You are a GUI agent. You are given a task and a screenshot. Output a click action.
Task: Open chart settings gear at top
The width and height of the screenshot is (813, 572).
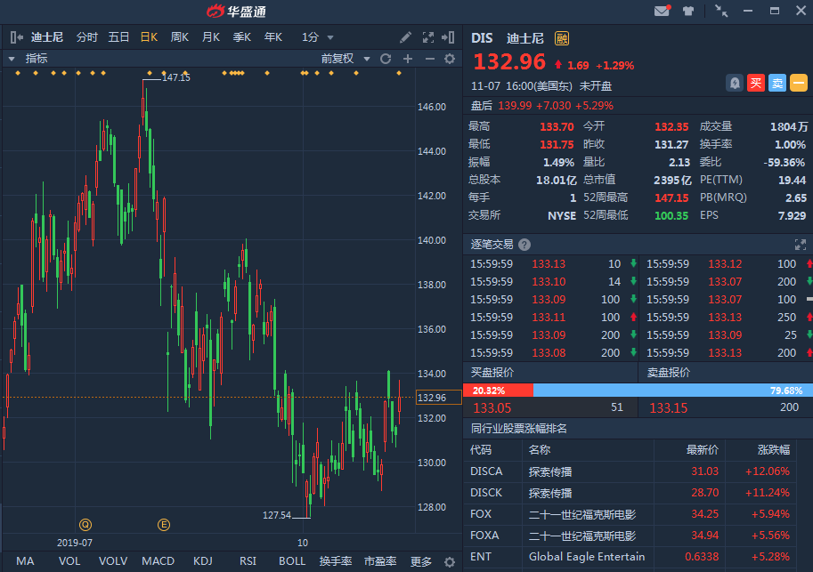[450, 59]
